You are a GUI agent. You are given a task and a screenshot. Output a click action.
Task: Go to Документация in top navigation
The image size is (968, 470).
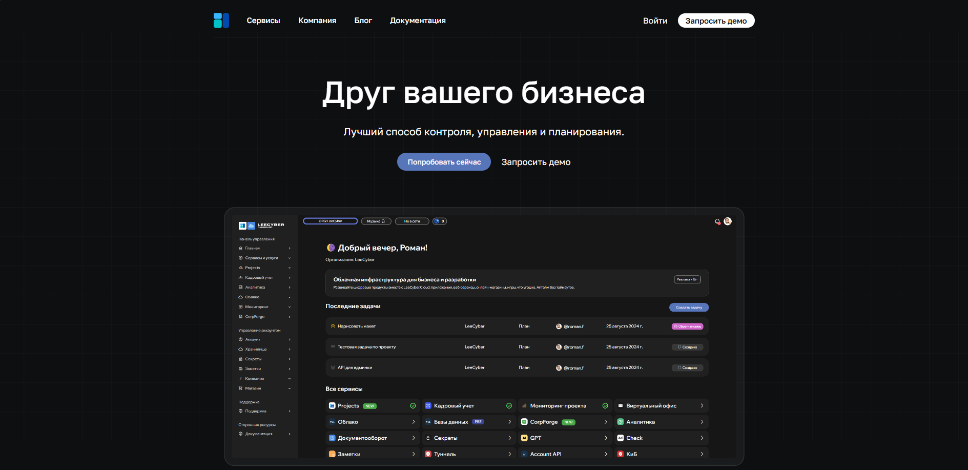point(418,21)
